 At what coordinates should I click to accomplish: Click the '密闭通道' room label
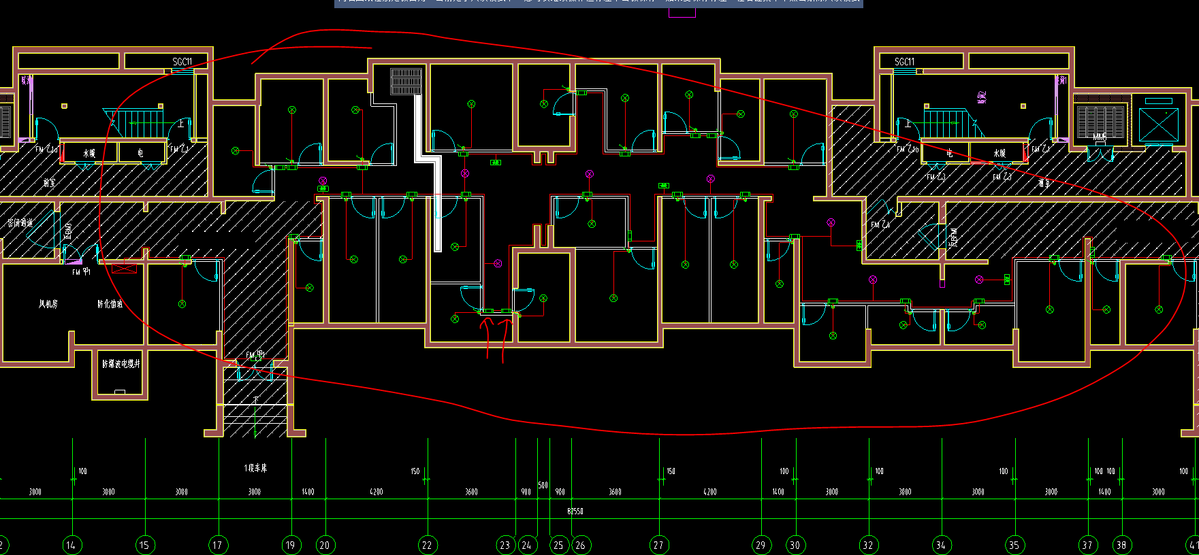pyautogui.click(x=20, y=223)
